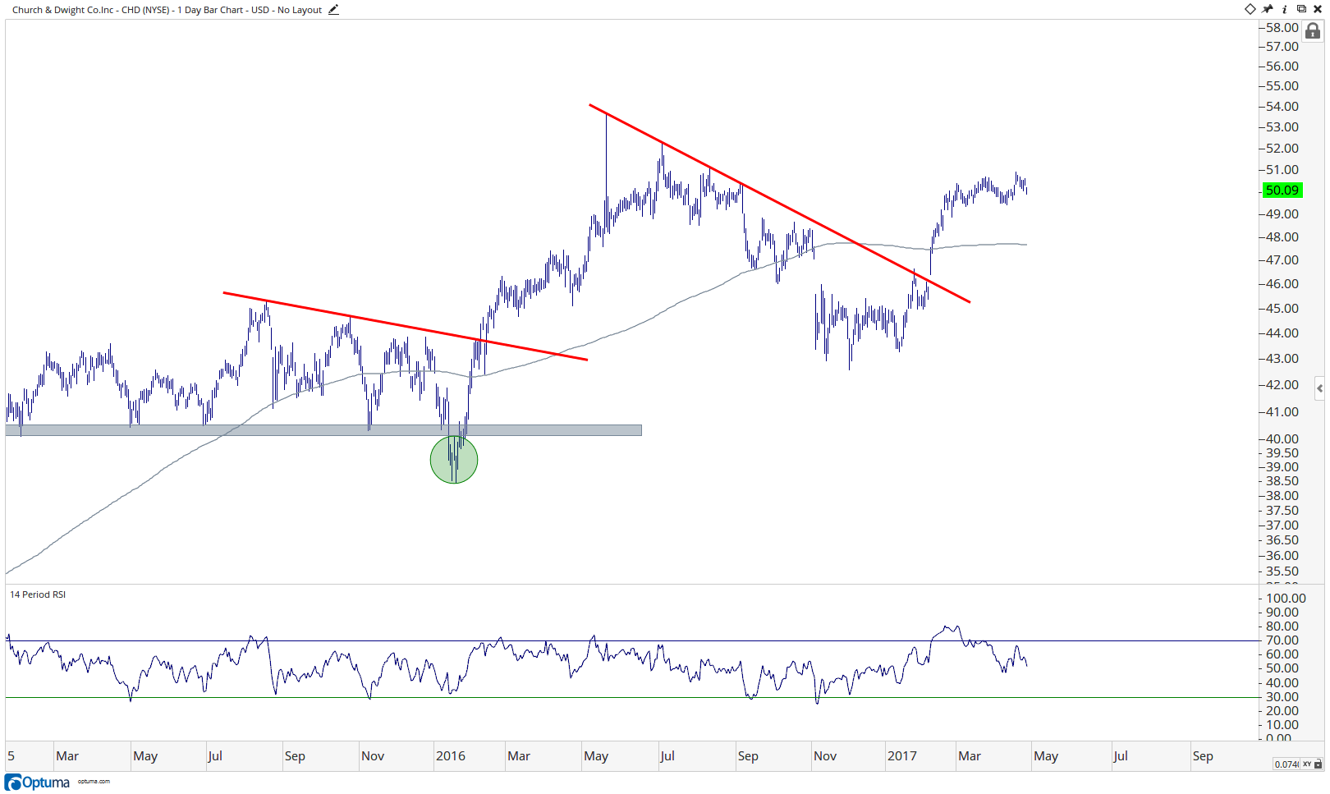Close the chart with the X icon
1330x794 pixels.
[x=1318, y=9]
